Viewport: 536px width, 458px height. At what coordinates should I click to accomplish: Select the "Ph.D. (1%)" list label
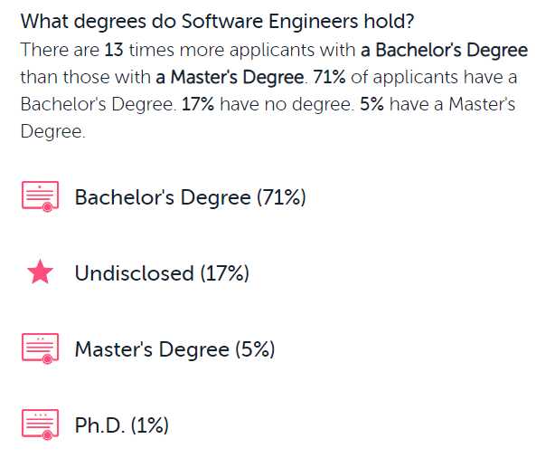pos(122,425)
